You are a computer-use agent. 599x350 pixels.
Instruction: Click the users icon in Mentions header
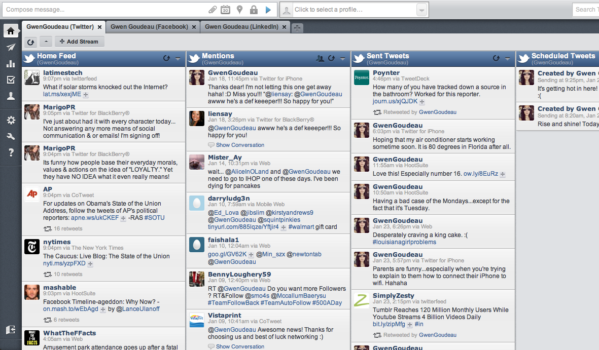point(320,58)
